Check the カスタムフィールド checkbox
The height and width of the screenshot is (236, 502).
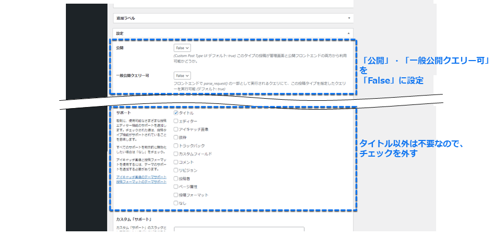[x=176, y=154]
